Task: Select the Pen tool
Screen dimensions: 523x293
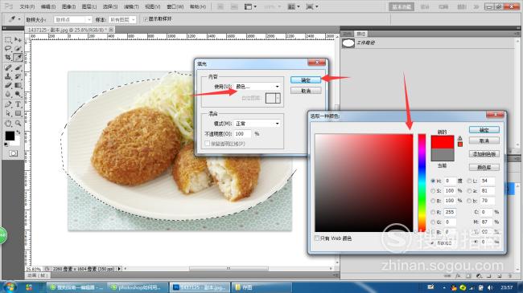Action: point(8,104)
